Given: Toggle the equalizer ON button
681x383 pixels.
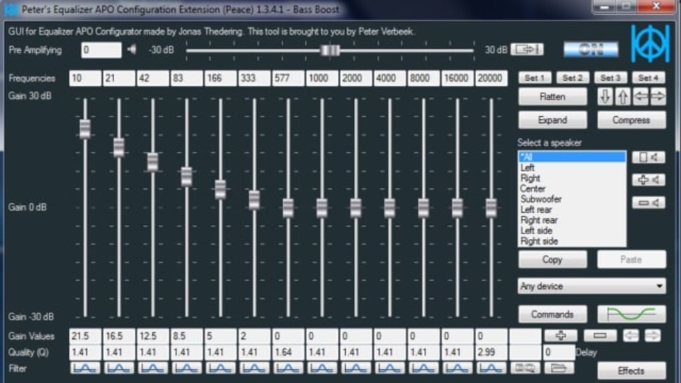Looking at the screenshot, I should 591,50.
